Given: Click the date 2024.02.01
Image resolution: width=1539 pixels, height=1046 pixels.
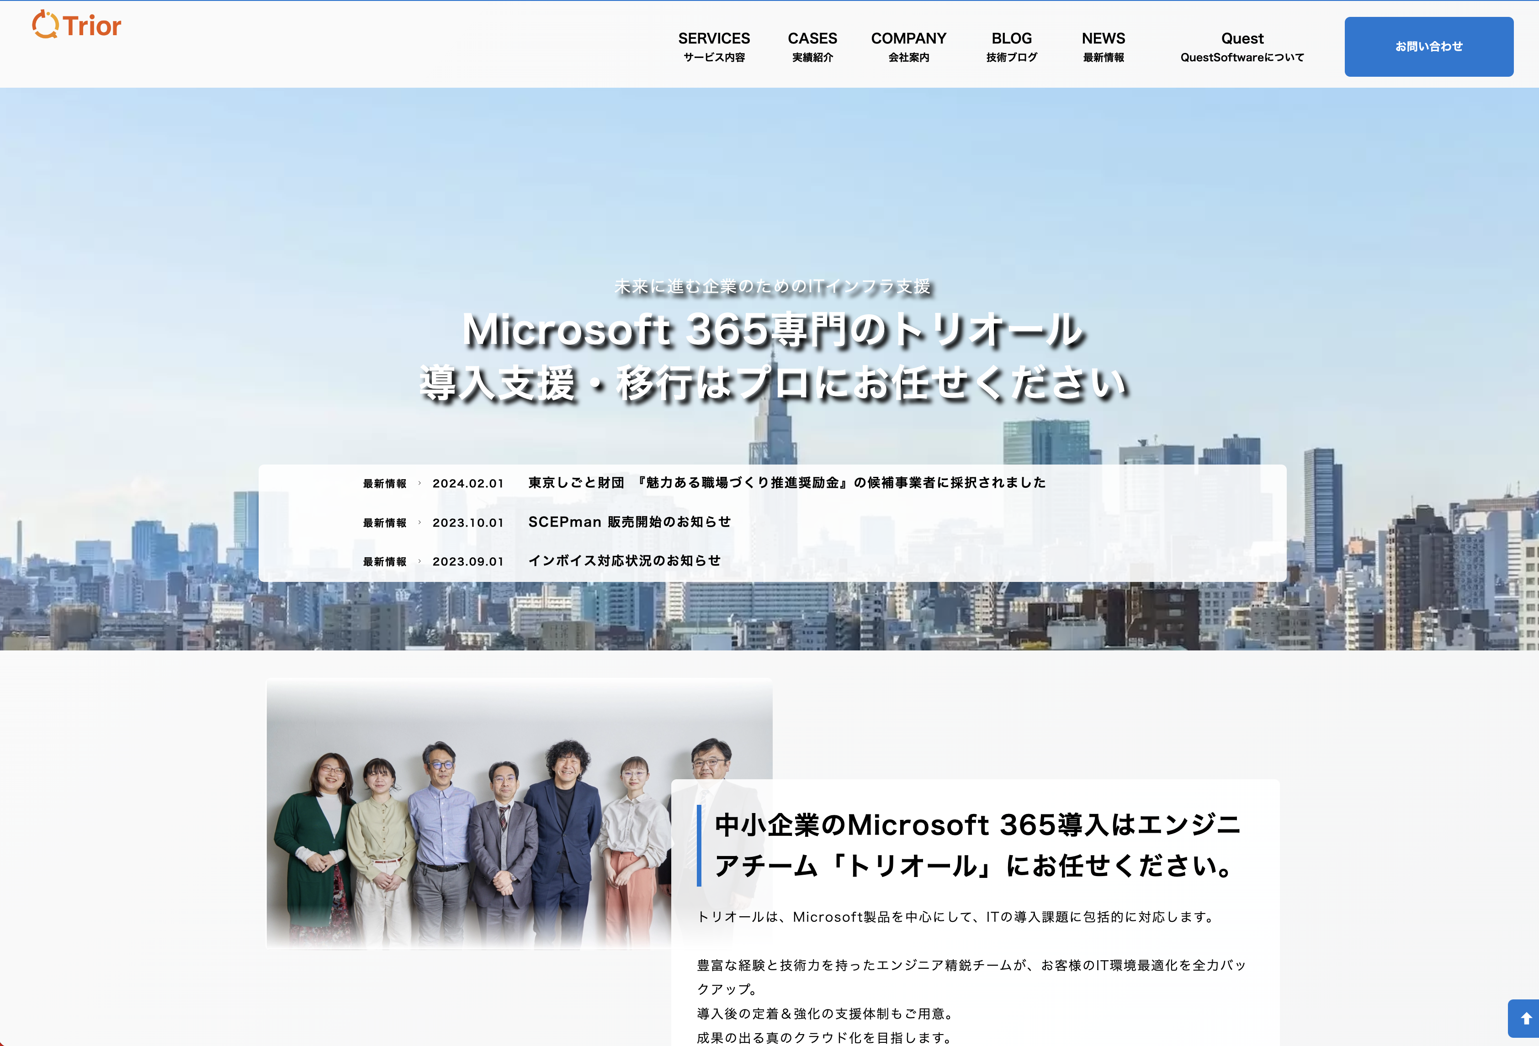Looking at the screenshot, I should click(468, 484).
